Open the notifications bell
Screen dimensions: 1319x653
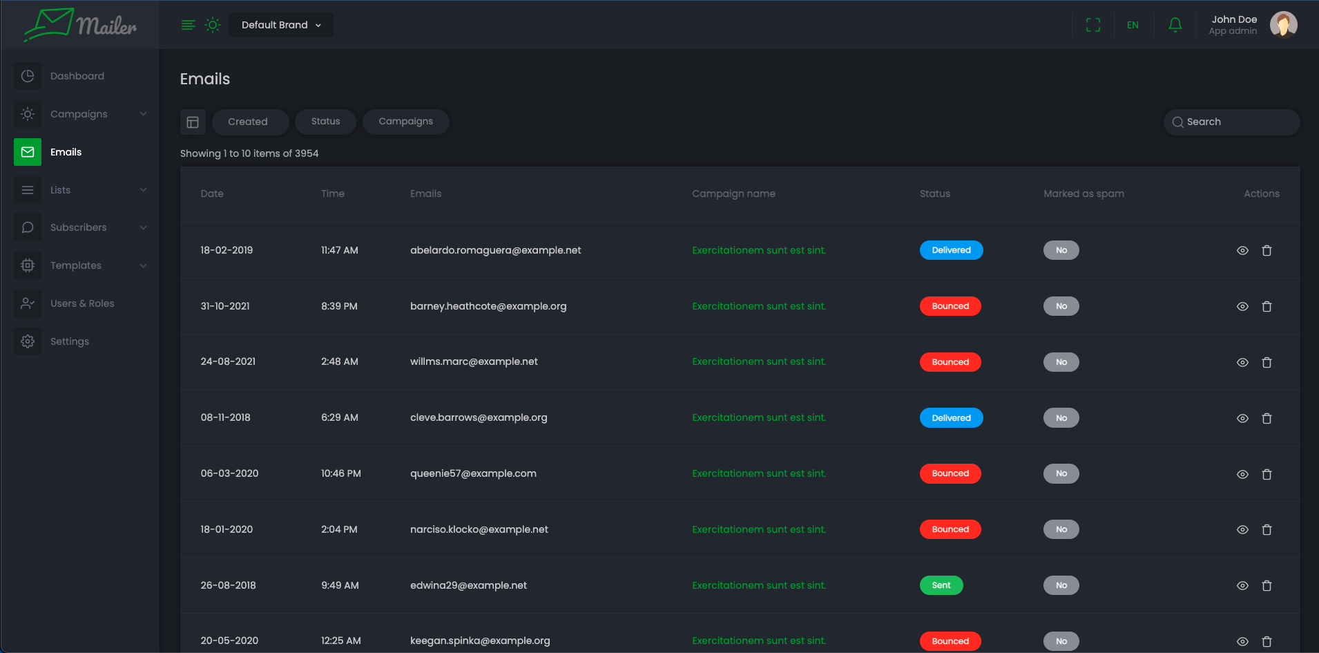[x=1175, y=25]
